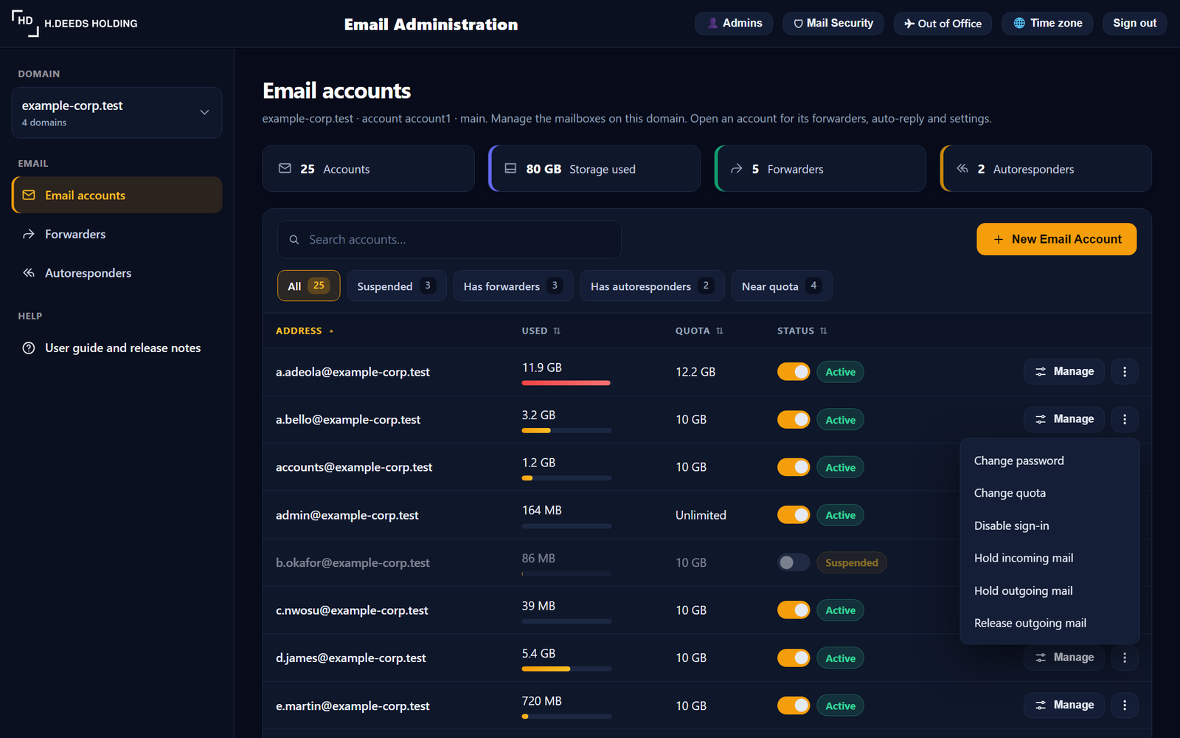Image resolution: width=1180 pixels, height=738 pixels.
Task: Click the airplane icon on Out of Office
Action: pos(909,24)
